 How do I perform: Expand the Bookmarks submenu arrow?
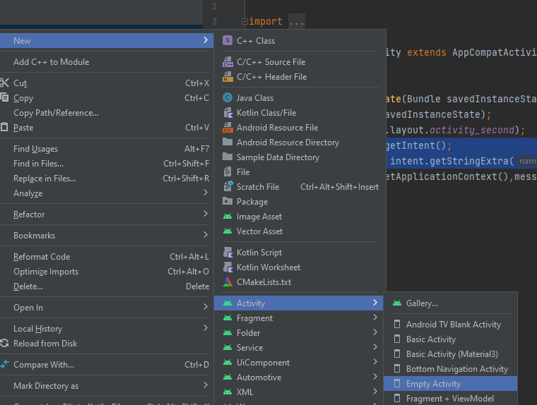206,236
